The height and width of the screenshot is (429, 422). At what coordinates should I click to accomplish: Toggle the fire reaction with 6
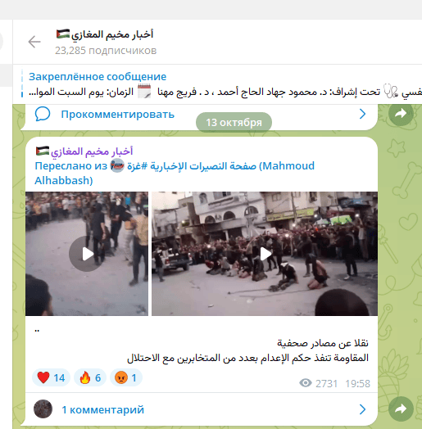pyautogui.click(x=90, y=377)
